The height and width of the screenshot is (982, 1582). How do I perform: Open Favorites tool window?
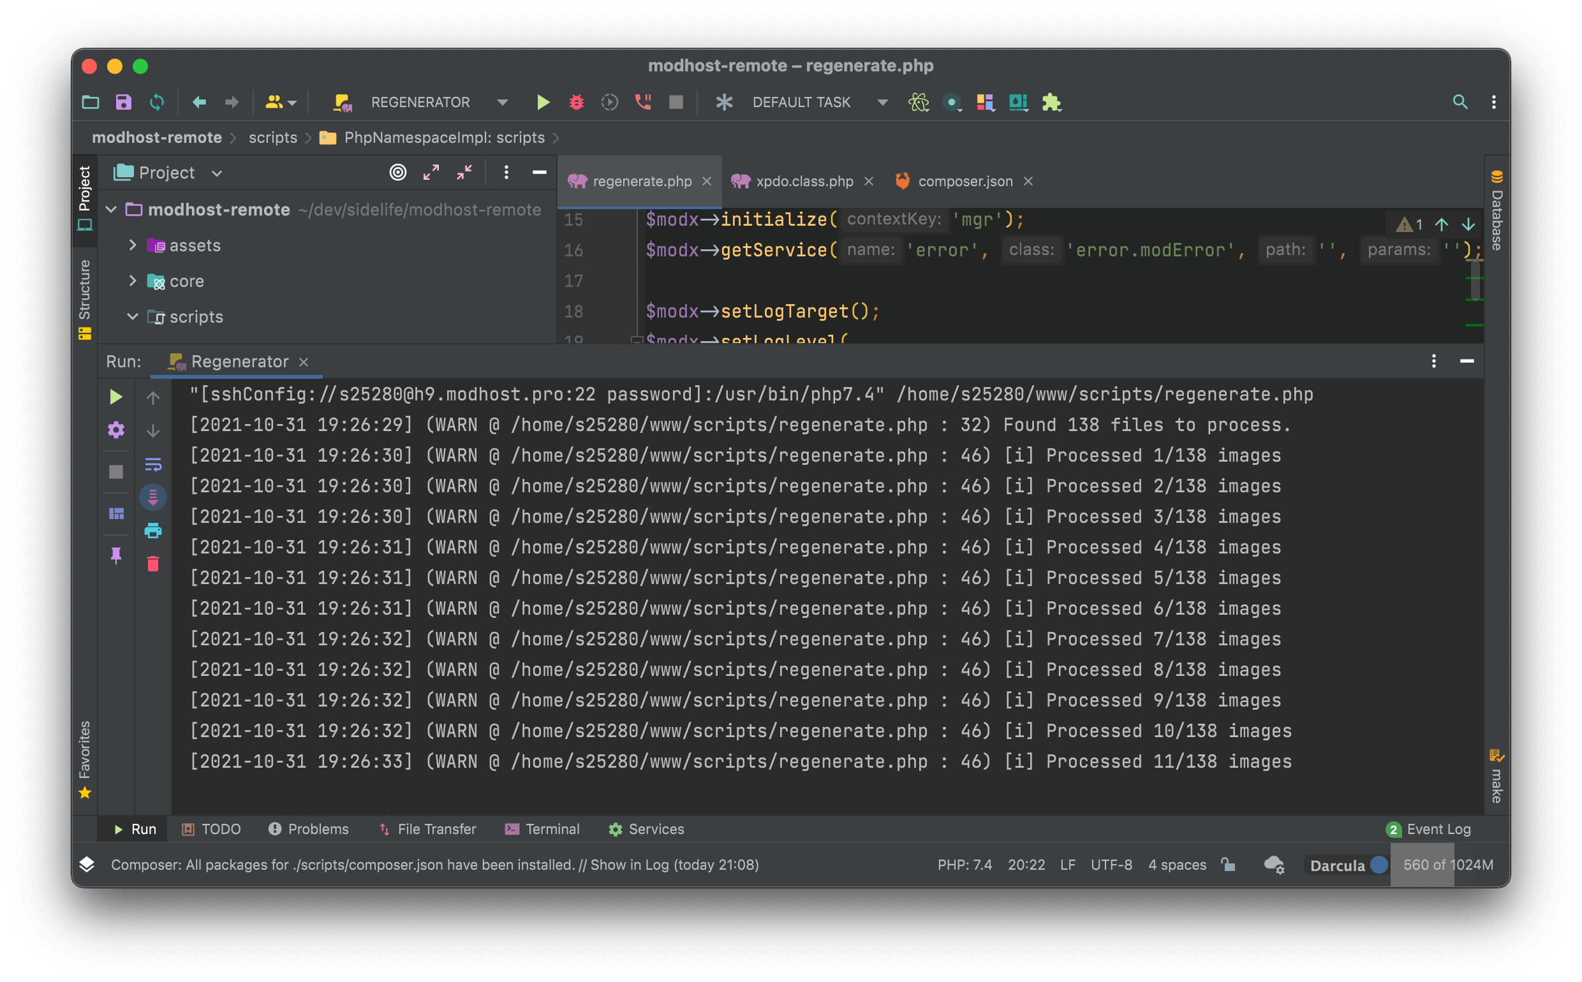click(84, 760)
